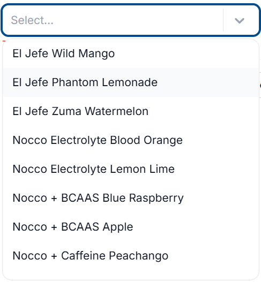Screen dimensions: 261x282
Task: Select Nocco + BCAAS Blue Raspberry
Action: [131, 198]
